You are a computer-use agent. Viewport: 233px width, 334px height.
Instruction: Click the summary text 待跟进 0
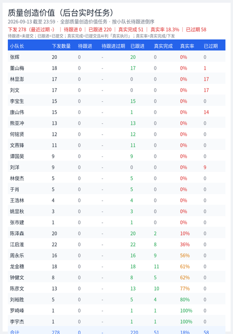click(73, 29)
